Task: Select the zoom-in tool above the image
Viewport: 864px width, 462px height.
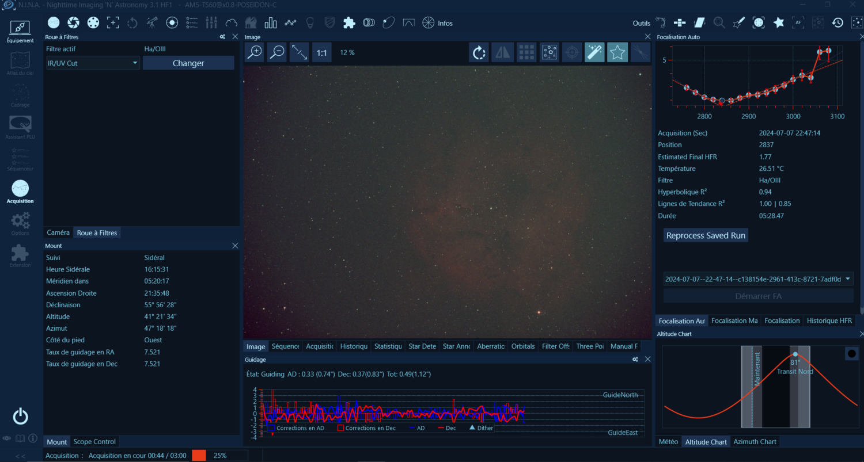Action: point(254,52)
